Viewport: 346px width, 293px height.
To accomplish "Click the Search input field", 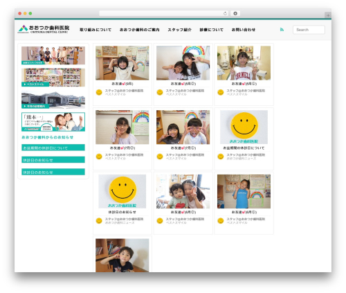I will pyautogui.click(x=309, y=30).
